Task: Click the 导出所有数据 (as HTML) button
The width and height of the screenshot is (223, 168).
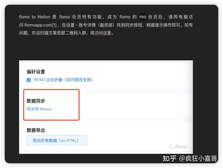Action: pos(57,140)
